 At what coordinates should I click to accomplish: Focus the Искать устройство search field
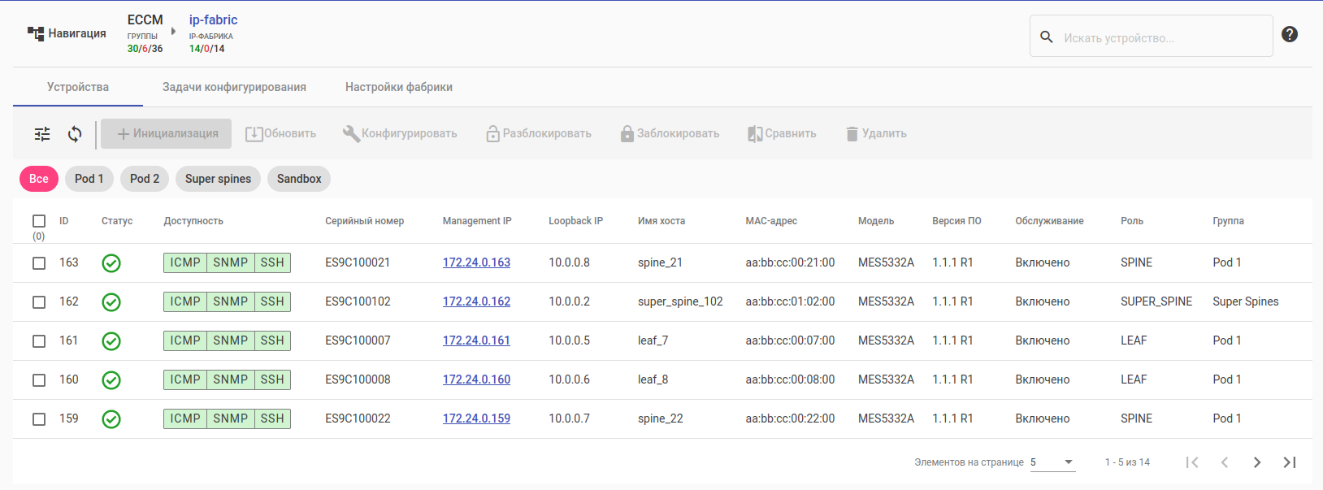pos(1162,38)
